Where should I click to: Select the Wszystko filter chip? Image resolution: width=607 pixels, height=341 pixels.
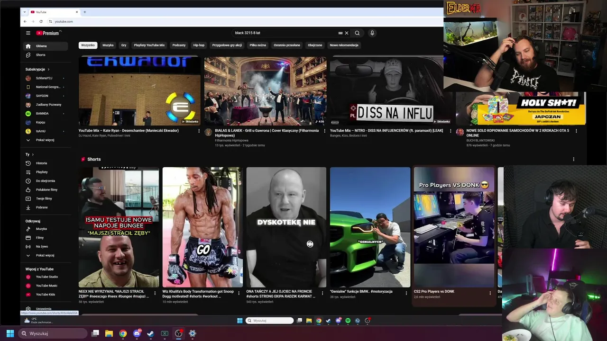tap(88, 45)
